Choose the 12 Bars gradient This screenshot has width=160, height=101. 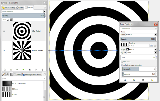pyautogui.click(x=22, y=89)
